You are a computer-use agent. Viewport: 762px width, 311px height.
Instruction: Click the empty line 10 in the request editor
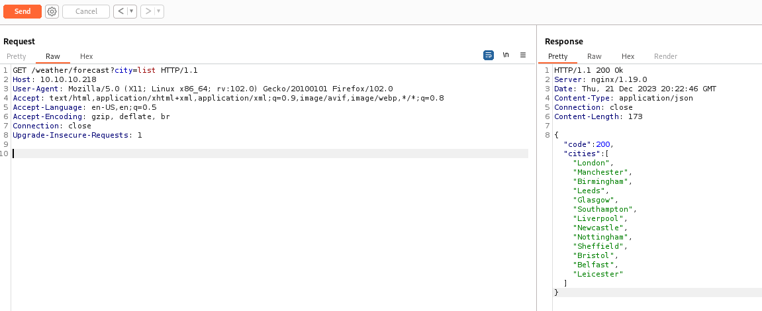[265, 154]
